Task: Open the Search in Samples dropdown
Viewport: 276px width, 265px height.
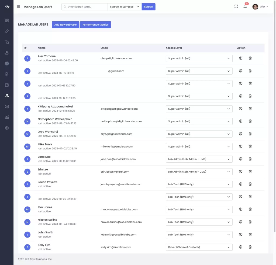Action: pos(125,7)
